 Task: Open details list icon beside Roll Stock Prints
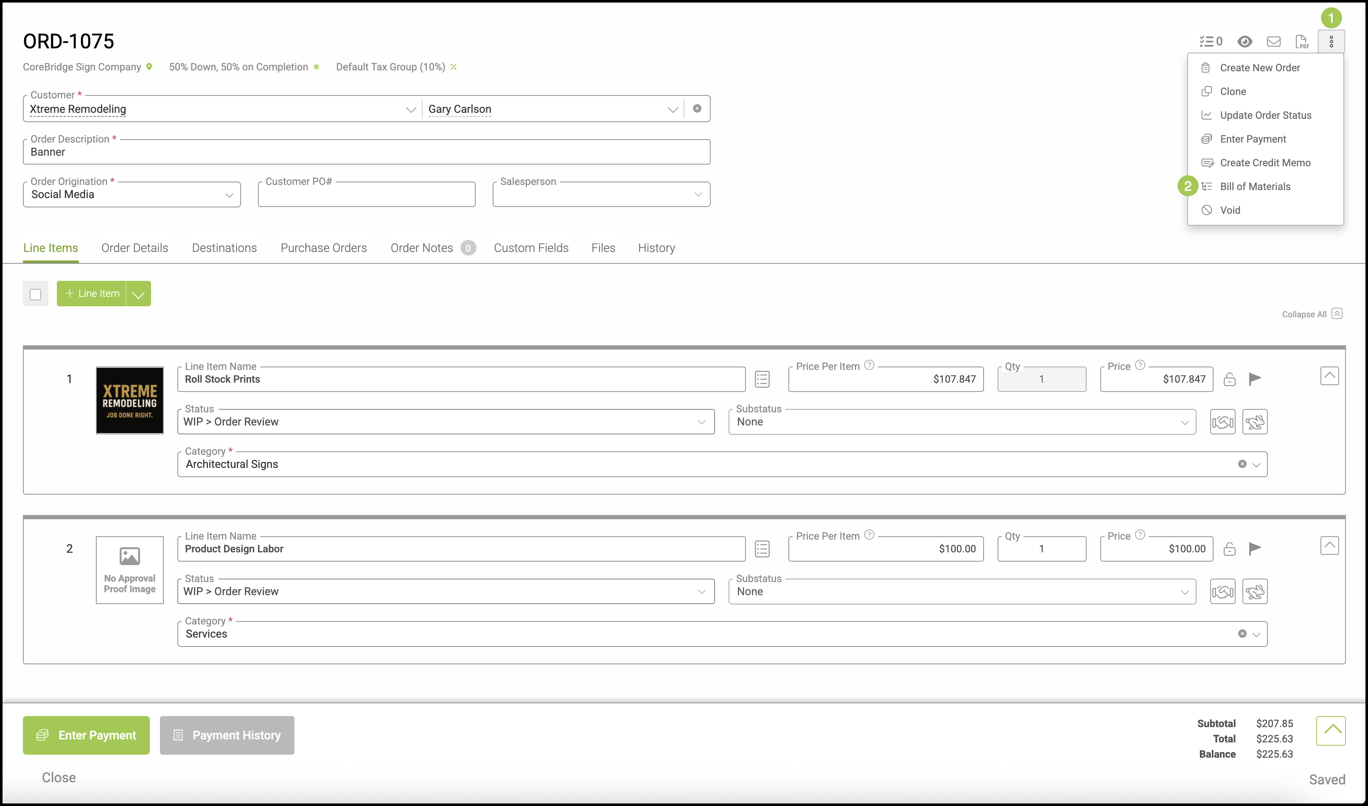(762, 379)
